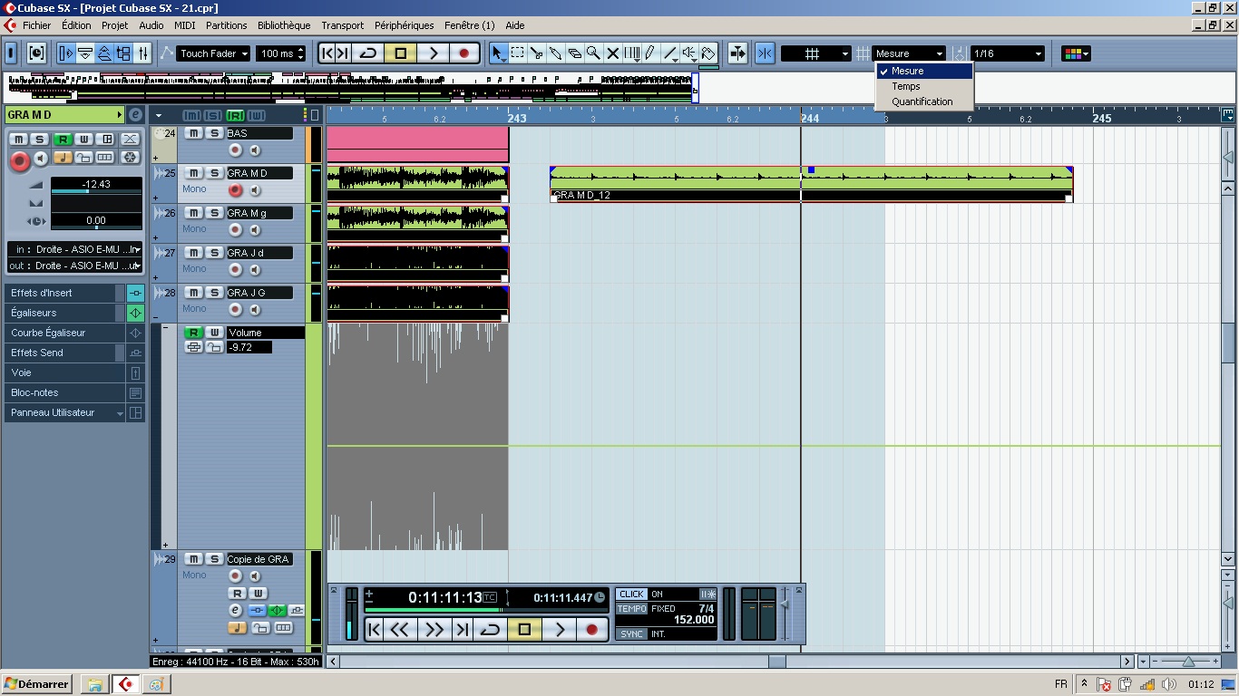Open the Touch Fader automation mode dropdown
This screenshot has width=1239, height=696.
coord(213,53)
